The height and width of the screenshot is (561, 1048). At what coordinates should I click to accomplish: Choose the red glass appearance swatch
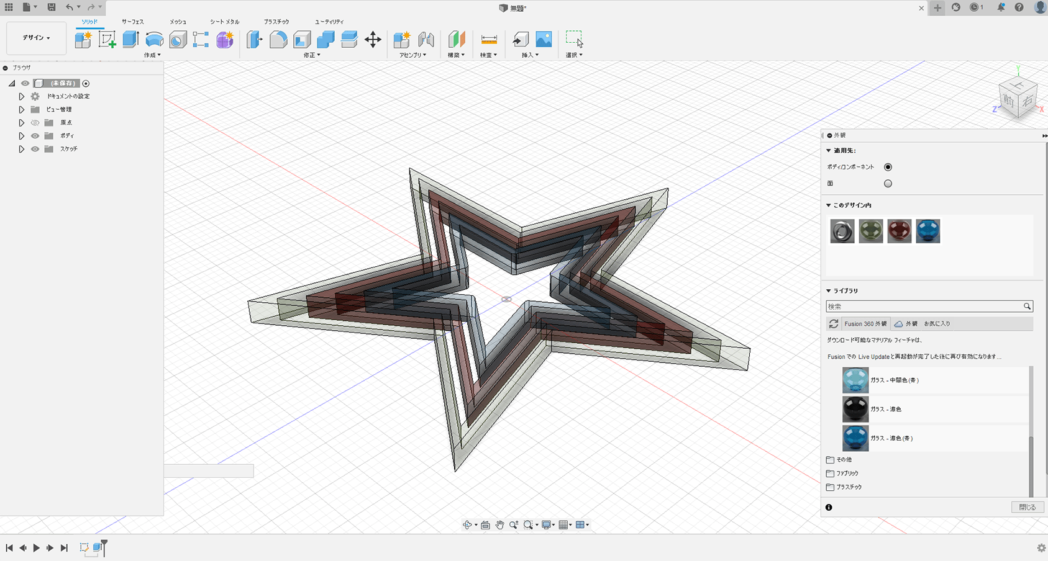pos(899,231)
